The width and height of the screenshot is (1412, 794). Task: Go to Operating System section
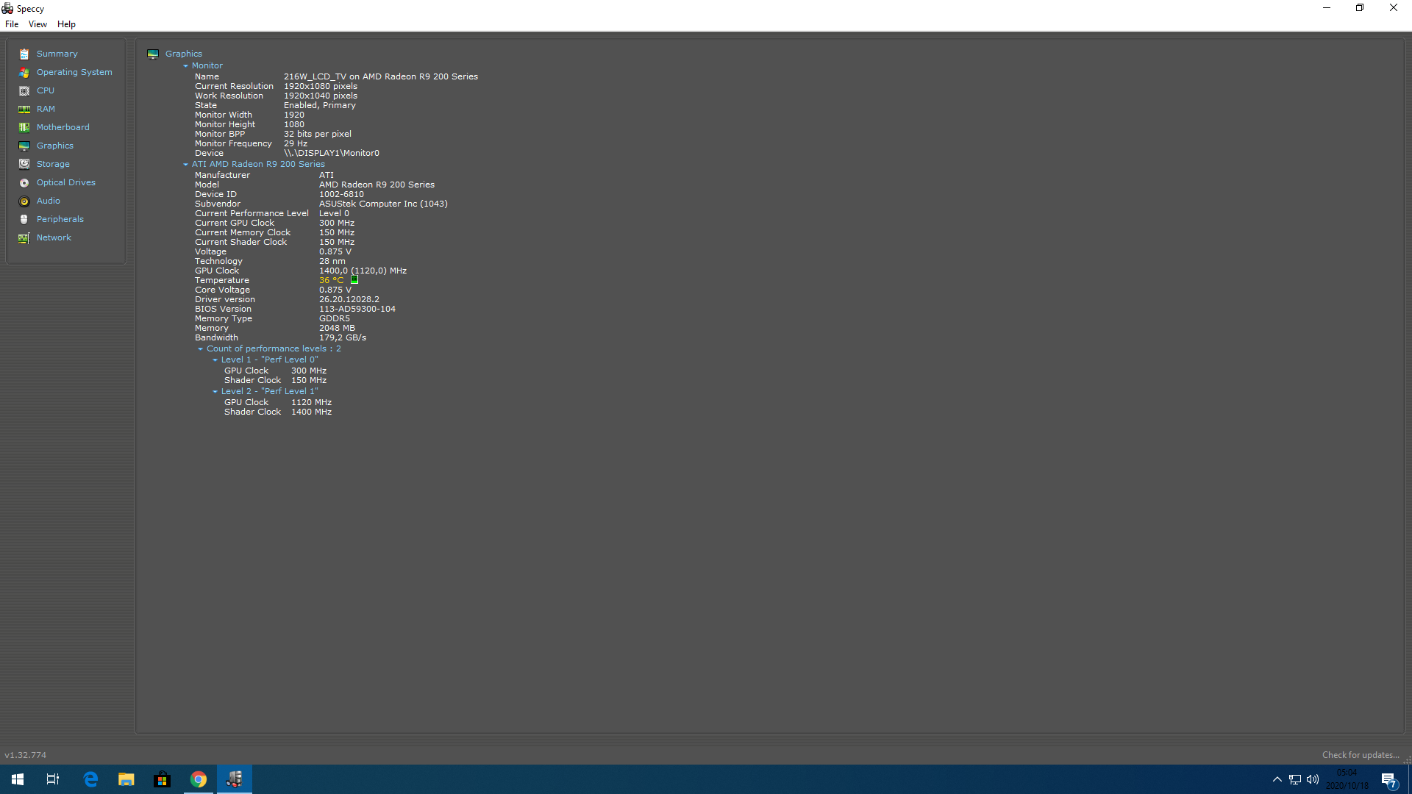pyautogui.click(x=74, y=72)
